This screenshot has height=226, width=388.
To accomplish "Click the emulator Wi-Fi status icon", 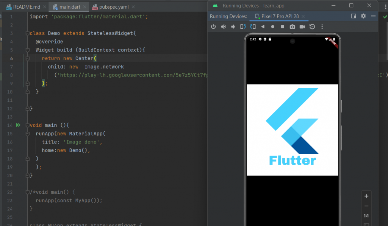I will pos(327,39).
